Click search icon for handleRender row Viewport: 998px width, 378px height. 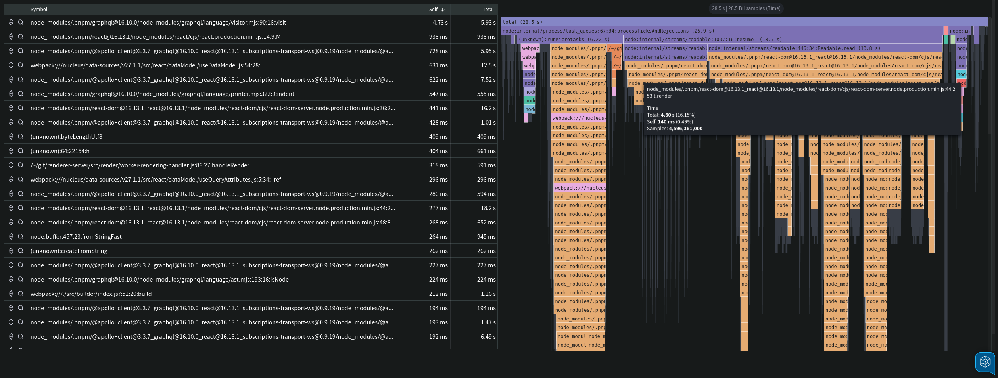click(21, 165)
